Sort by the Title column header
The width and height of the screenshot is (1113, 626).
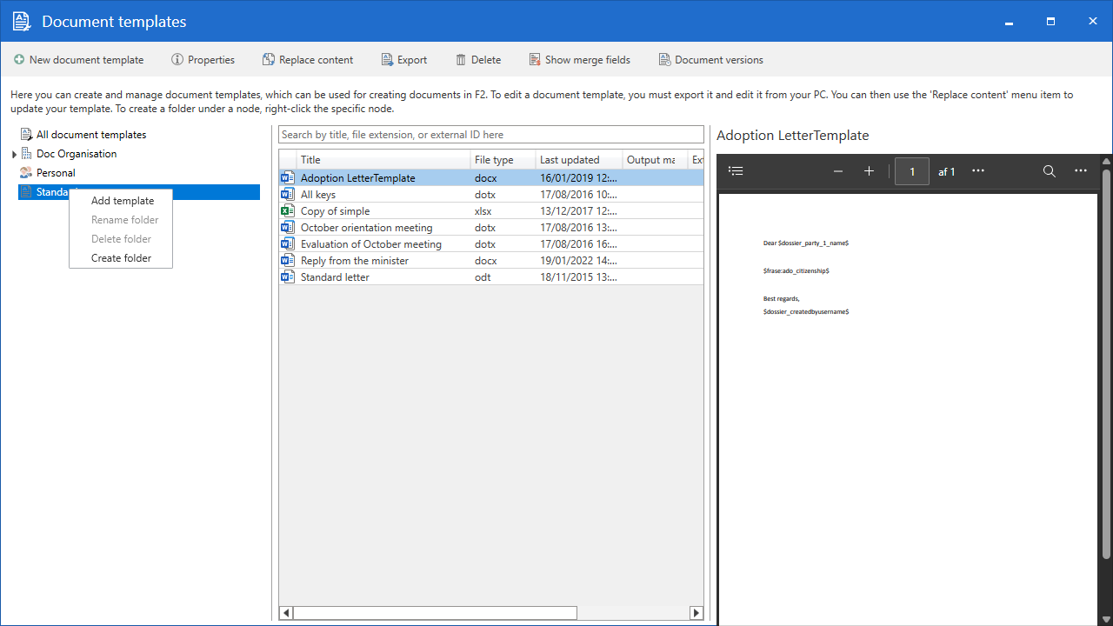pyautogui.click(x=383, y=160)
